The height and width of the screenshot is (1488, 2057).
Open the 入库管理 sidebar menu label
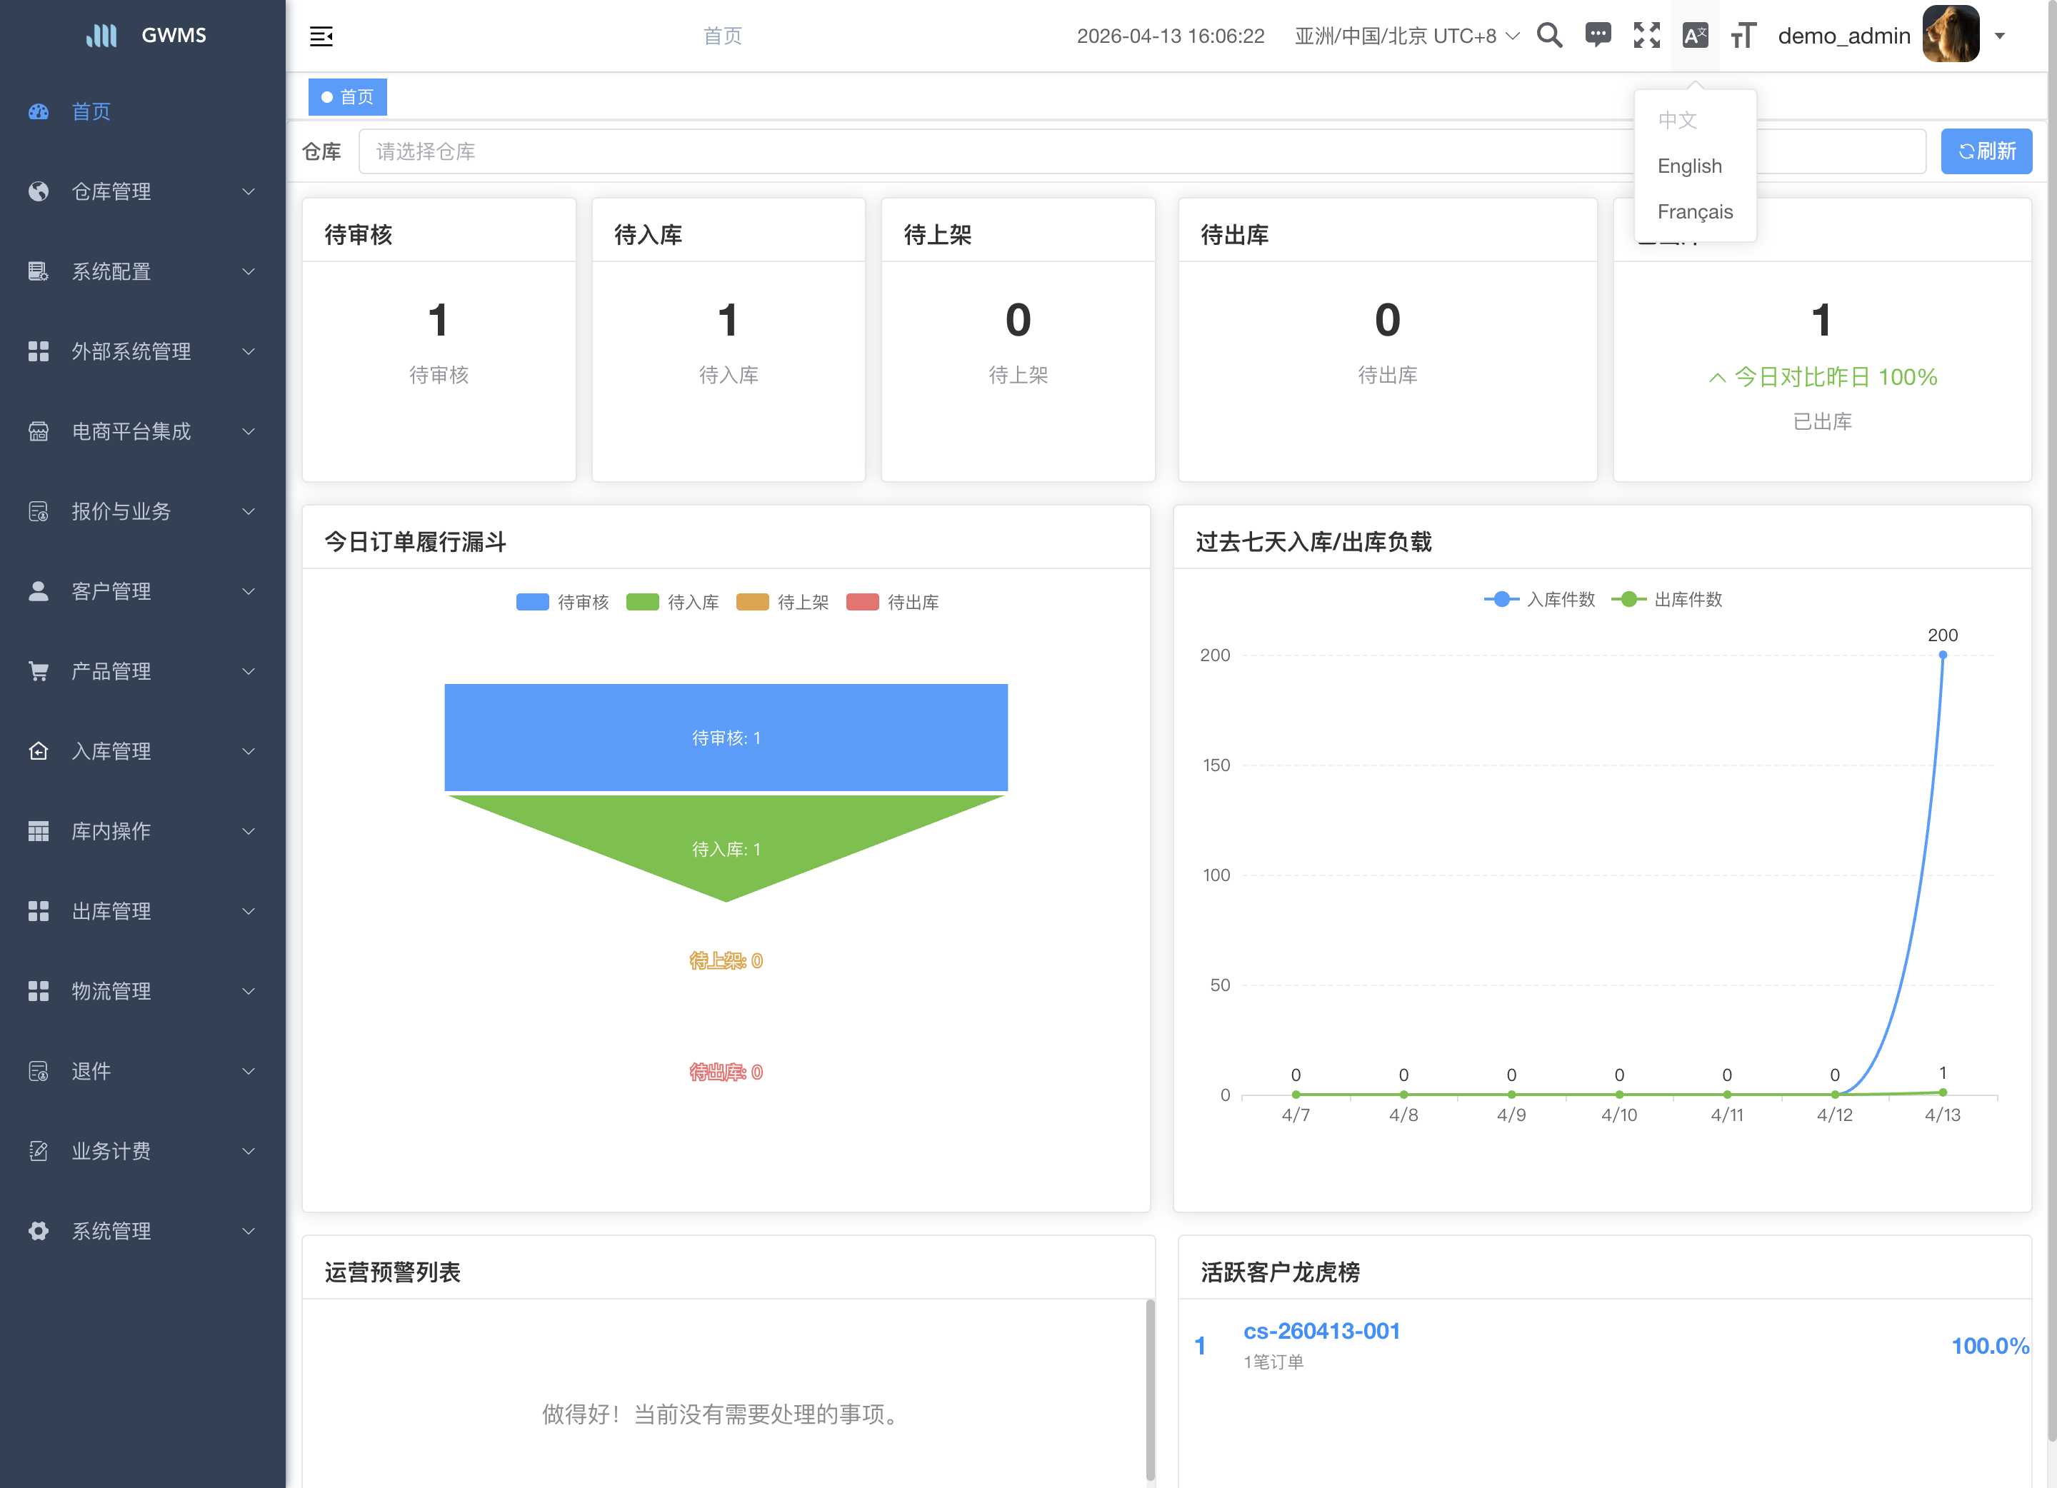(111, 751)
